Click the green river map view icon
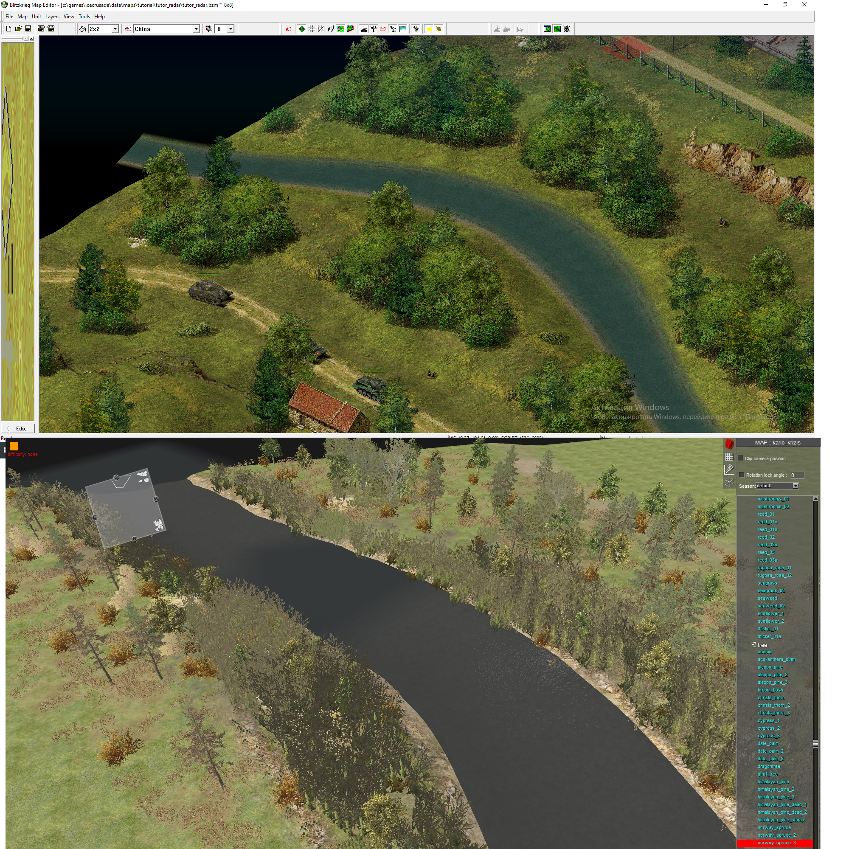The image size is (849, 849). [x=557, y=29]
